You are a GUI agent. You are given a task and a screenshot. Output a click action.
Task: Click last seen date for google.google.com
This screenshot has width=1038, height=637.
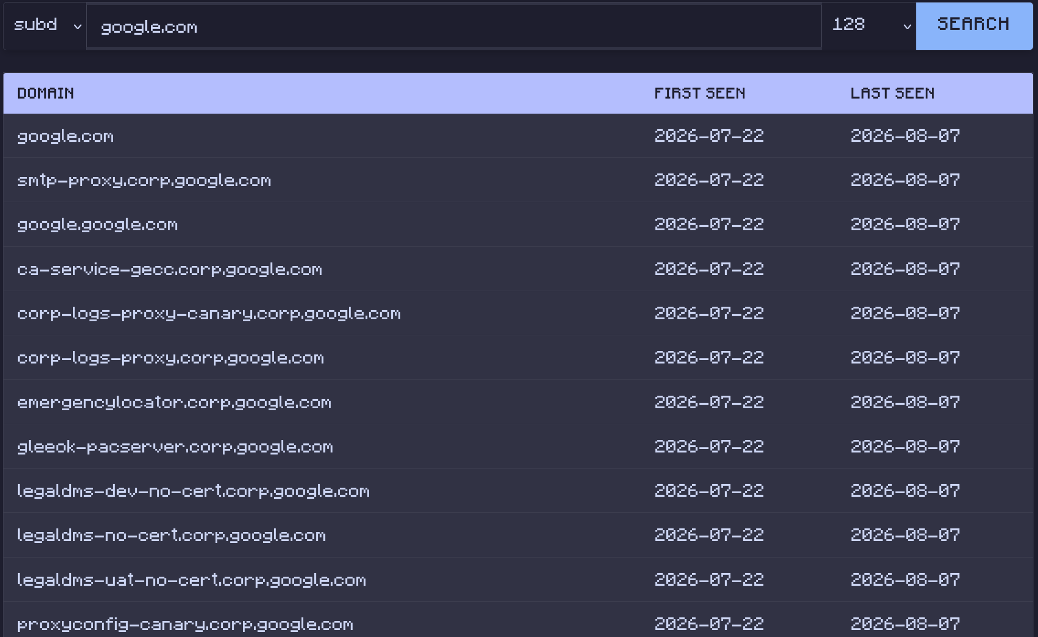(905, 225)
